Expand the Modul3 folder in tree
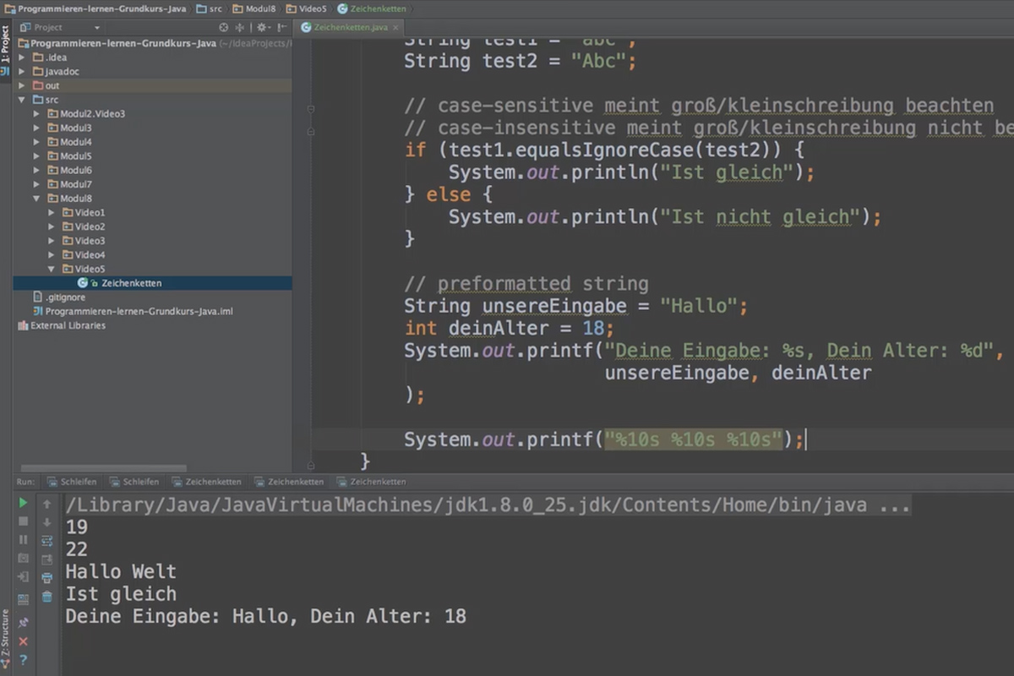The height and width of the screenshot is (676, 1014). 36,128
